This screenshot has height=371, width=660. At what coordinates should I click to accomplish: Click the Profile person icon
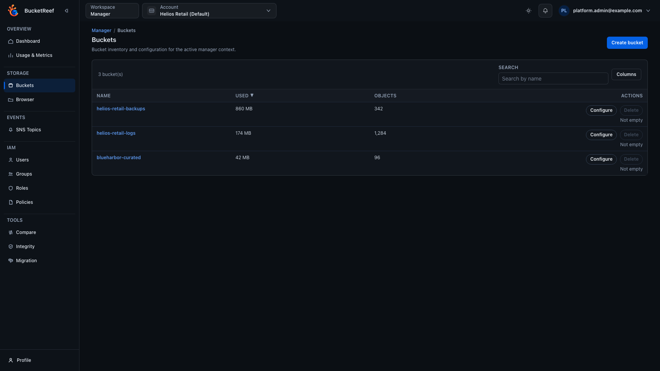11,360
